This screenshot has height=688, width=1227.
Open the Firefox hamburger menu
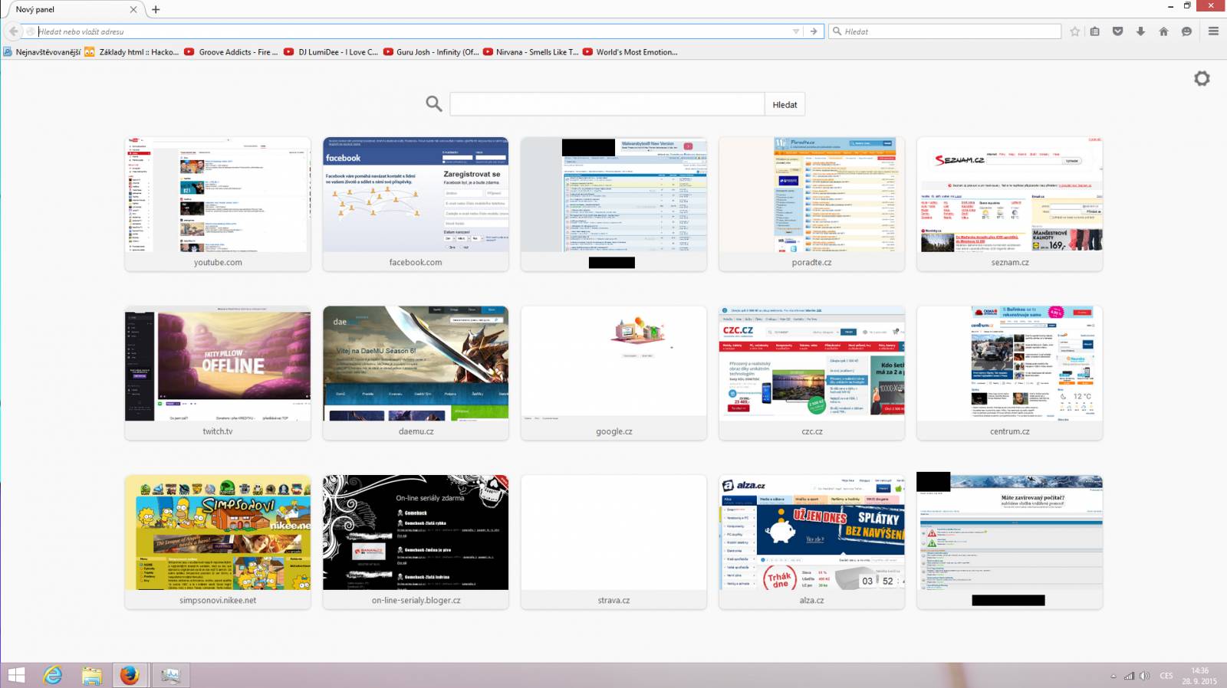click(x=1213, y=31)
